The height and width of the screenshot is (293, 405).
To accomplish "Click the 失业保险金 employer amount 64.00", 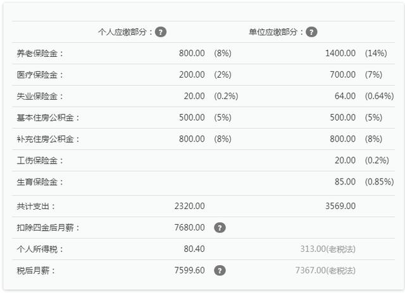I will tap(345, 97).
